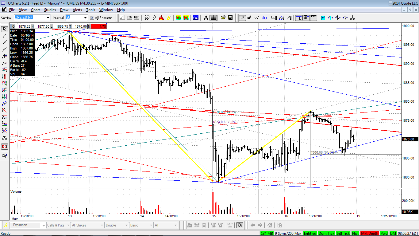419x236 pixels.
Task: Open the Interval dropdown arrow
Action: (85, 18)
